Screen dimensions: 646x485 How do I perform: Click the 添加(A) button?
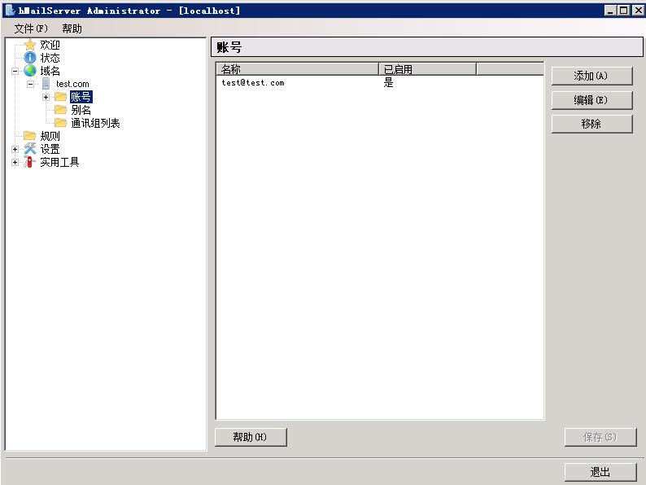coord(591,76)
